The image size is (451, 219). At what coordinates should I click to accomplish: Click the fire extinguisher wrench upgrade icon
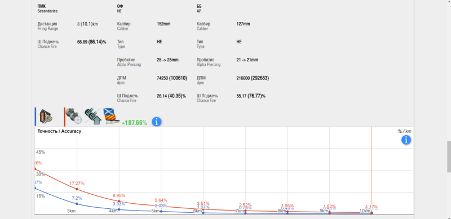[46, 117]
